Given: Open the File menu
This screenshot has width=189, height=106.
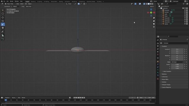Looking at the screenshot, I should pyautogui.click(x=4, y=1).
